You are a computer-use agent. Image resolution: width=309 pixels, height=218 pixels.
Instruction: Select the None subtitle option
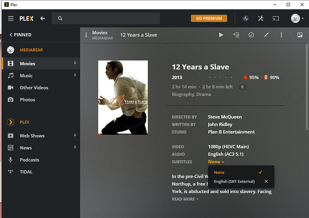click(x=219, y=172)
